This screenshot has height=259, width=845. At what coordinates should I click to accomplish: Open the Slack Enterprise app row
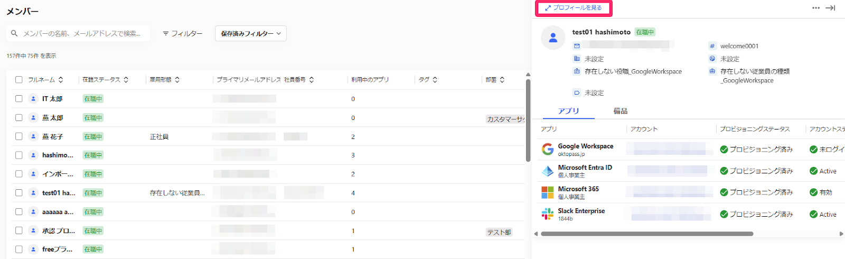pyautogui.click(x=691, y=214)
